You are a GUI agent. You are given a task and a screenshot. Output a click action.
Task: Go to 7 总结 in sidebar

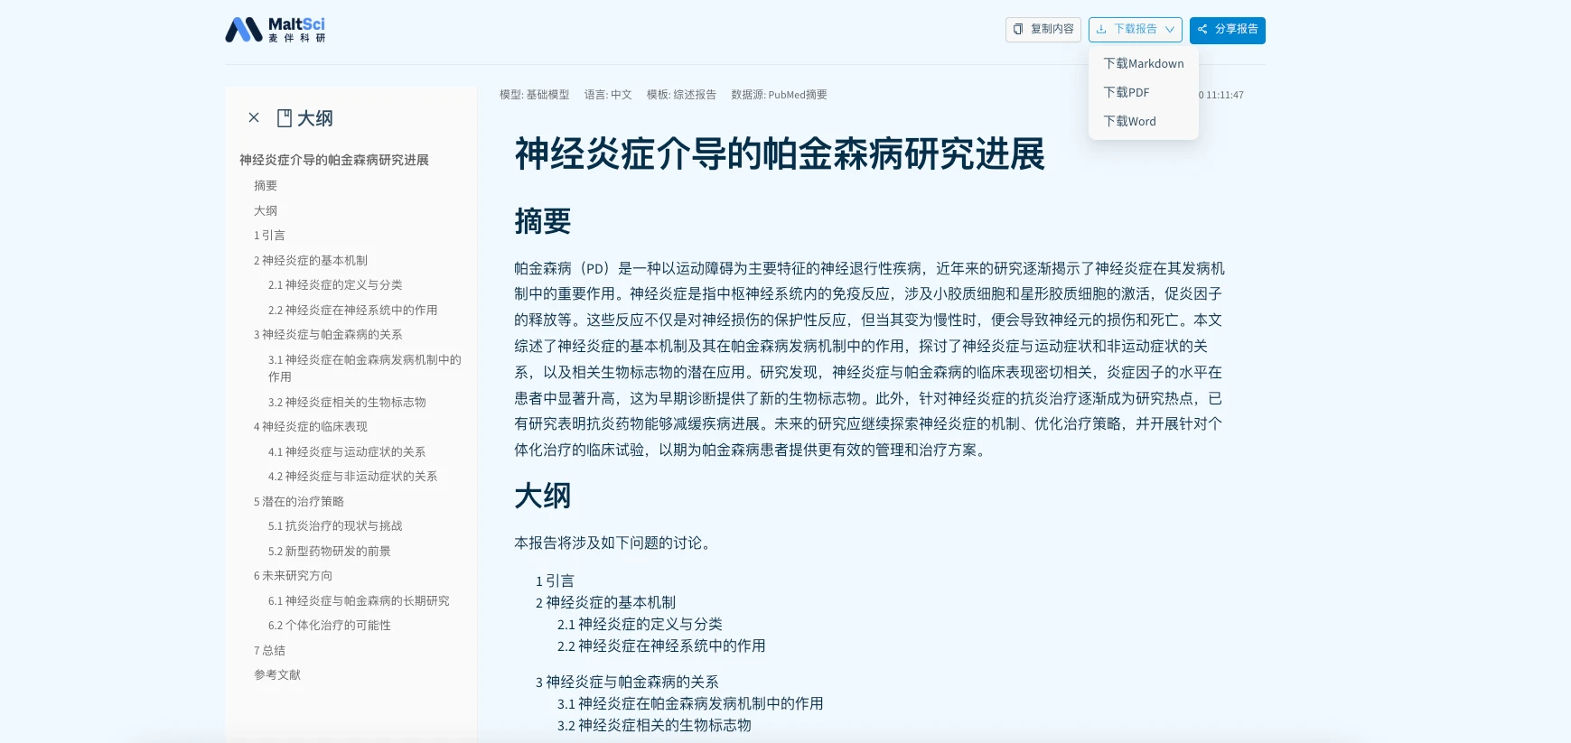[269, 650]
